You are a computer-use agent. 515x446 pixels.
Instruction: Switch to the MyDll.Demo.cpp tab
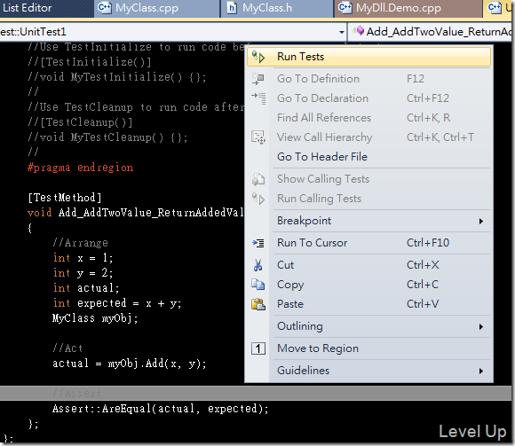(x=408, y=8)
